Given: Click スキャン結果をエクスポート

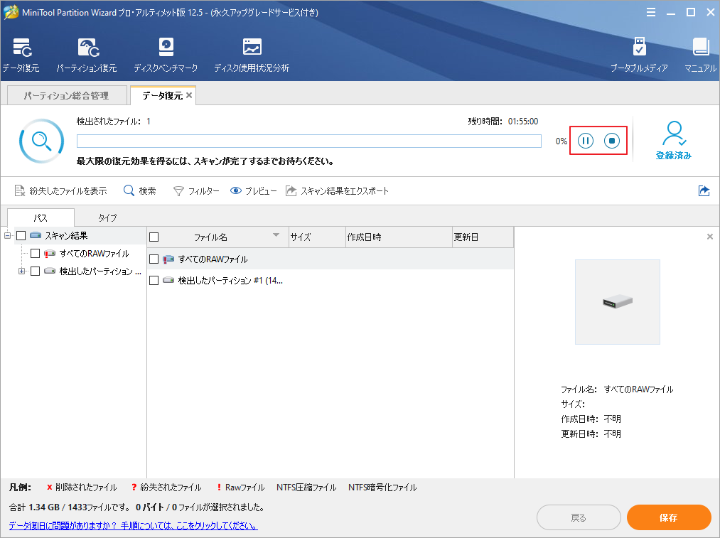Looking at the screenshot, I should [337, 191].
